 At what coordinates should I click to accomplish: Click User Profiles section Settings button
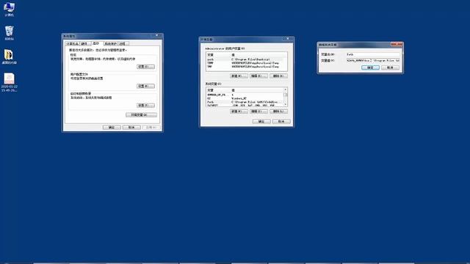pyautogui.click(x=145, y=86)
